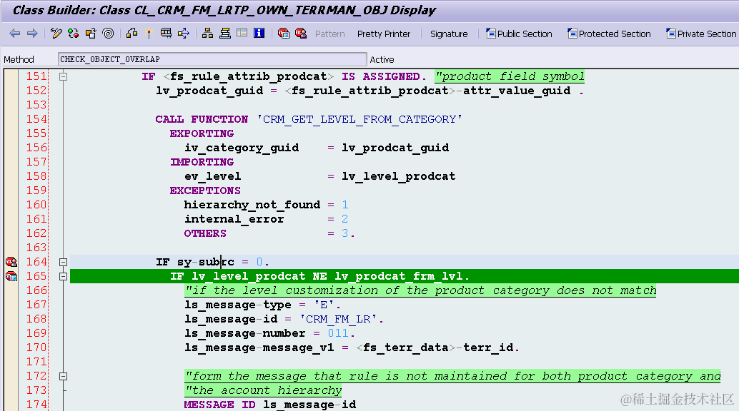Click the session breakpoint marker at line 165
The height and width of the screenshot is (411, 739).
pyautogui.click(x=11, y=276)
